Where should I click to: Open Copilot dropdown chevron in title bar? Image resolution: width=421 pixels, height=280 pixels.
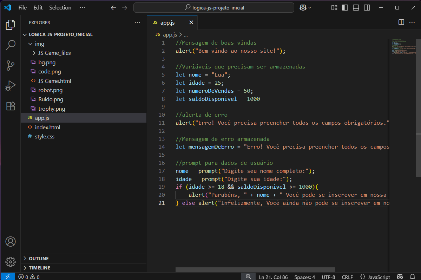pyautogui.click(x=310, y=8)
